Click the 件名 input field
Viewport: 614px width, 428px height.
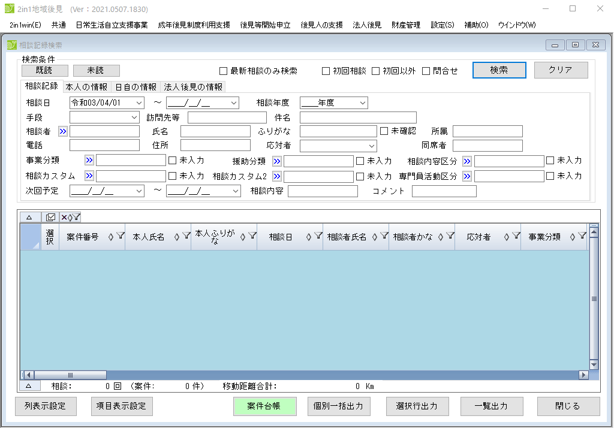(357, 117)
